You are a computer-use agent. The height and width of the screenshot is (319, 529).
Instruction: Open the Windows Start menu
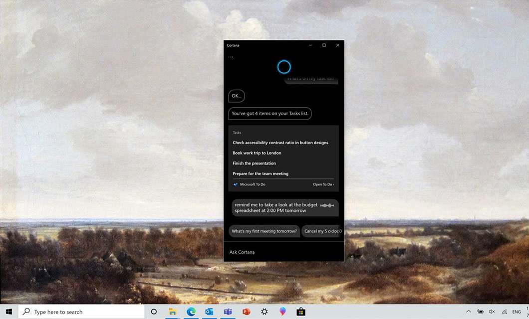(x=9, y=312)
